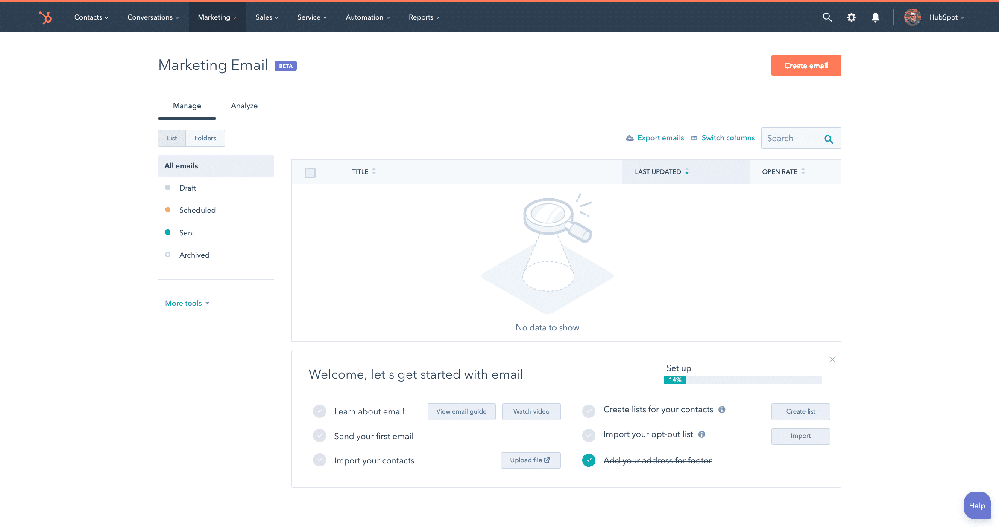Click the notifications bell icon

(x=876, y=17)
